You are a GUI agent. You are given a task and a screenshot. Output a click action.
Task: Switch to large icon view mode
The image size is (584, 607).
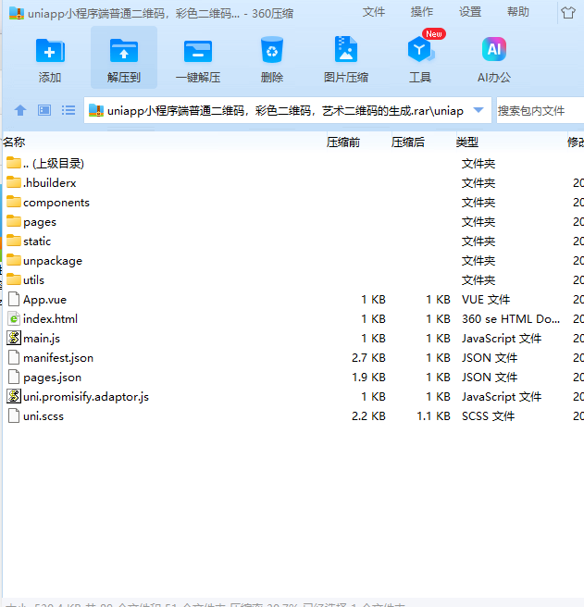44,110
